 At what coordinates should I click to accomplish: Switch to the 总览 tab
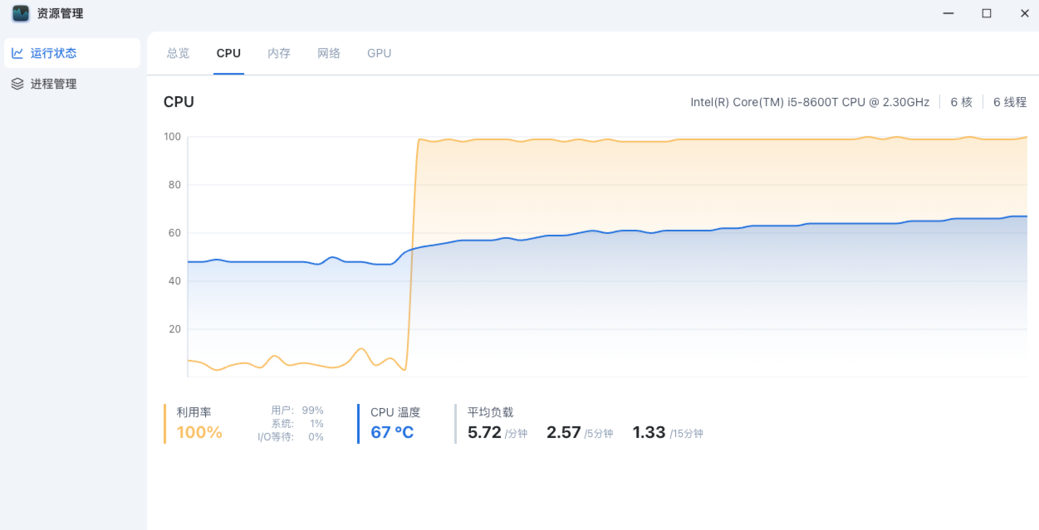pos(178,53)
